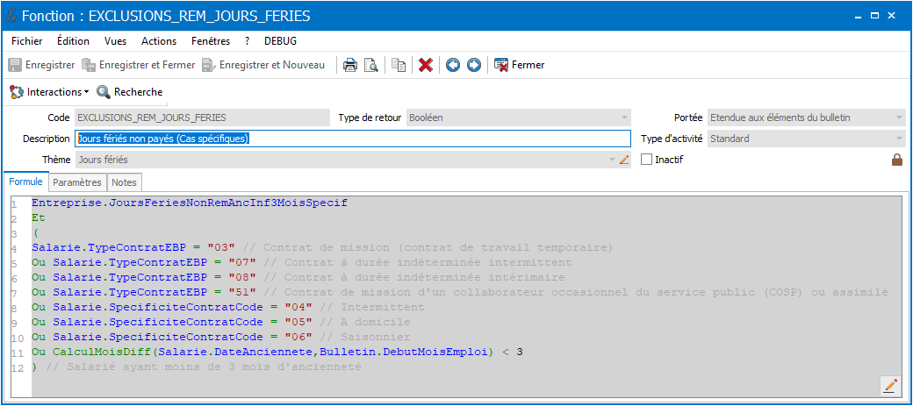Viewport: 913px width, 406px height.
Task: Click into the Description input field
Action: click(353, 139)
